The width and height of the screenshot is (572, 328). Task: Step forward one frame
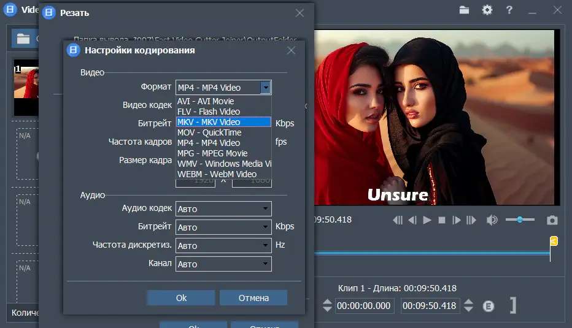(456, 220)
